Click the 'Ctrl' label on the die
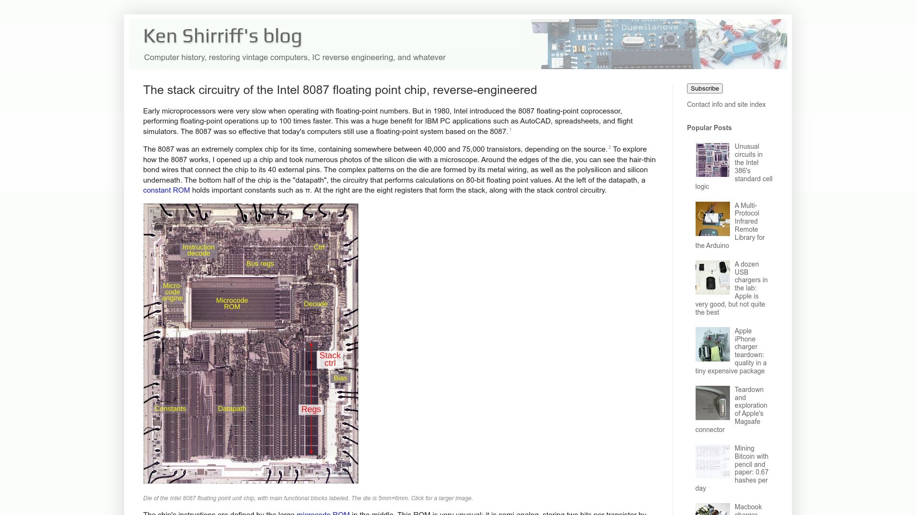 (x=319, y=247)
